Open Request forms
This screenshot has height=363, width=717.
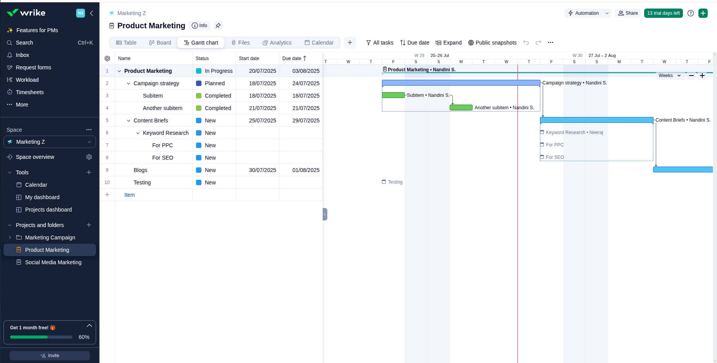click(x=33, y=67)
